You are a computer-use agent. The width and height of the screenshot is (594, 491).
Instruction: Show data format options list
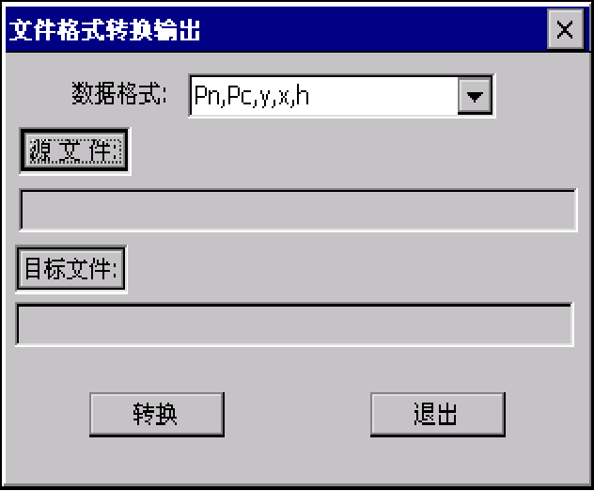pos(475,96)
